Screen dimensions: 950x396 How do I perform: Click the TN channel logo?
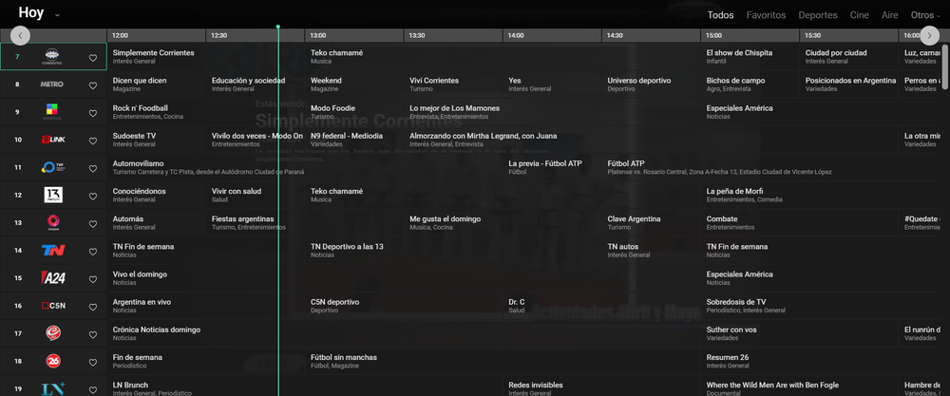tap(52, 251)
